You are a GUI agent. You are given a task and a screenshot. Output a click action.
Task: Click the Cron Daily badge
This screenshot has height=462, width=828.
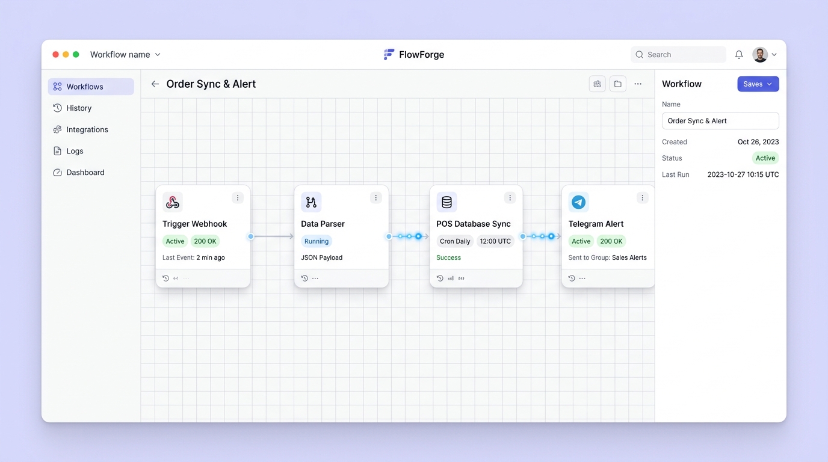(x=455, y=241)
